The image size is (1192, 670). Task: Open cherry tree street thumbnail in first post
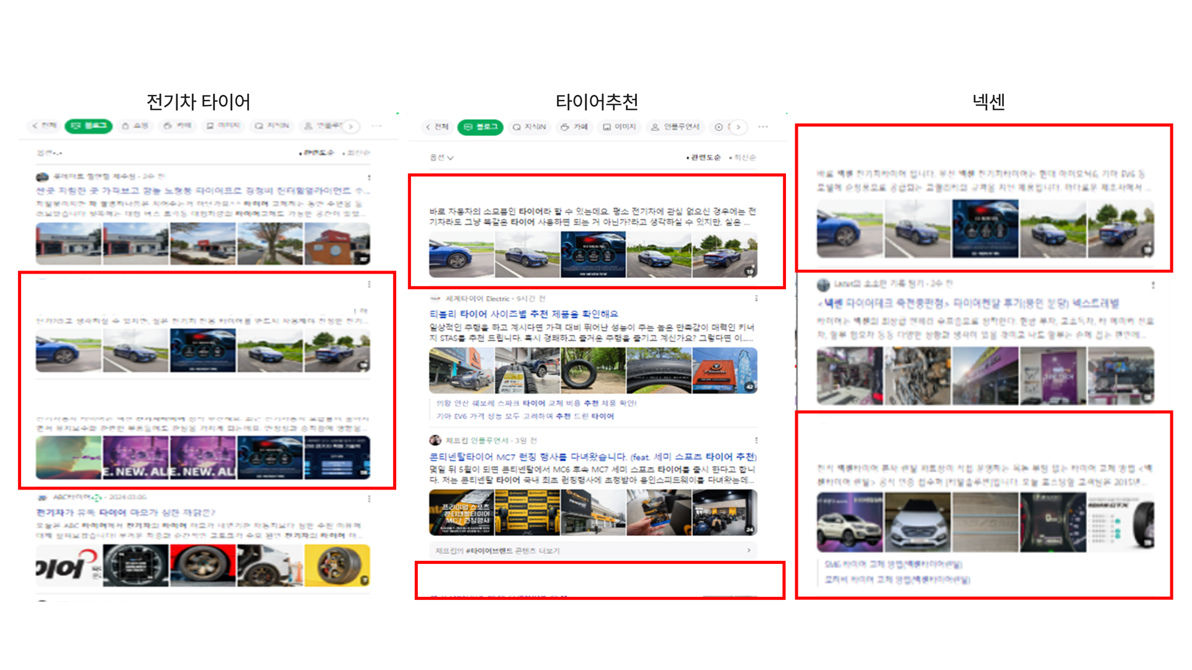pos(269,244)
